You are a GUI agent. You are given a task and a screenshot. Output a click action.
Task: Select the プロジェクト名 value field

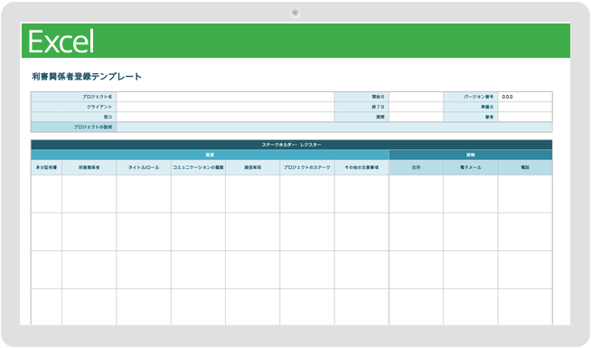(225, 97)
